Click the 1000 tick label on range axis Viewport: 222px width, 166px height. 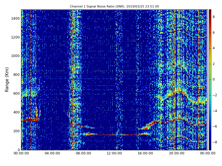tap(16, 56)
